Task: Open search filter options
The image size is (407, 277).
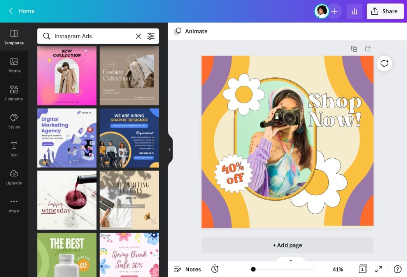Action: 151,36
